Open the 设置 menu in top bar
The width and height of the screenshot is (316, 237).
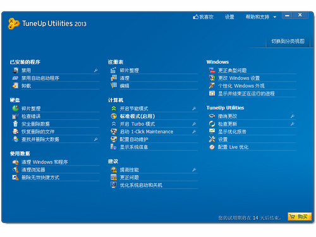click(x=229, y=17)
